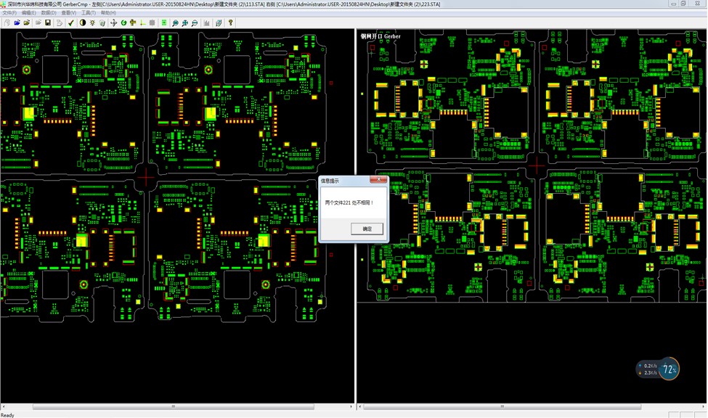Click the green checkmark compare icon
The image size is (708, 418).
[x=71, y=22]
